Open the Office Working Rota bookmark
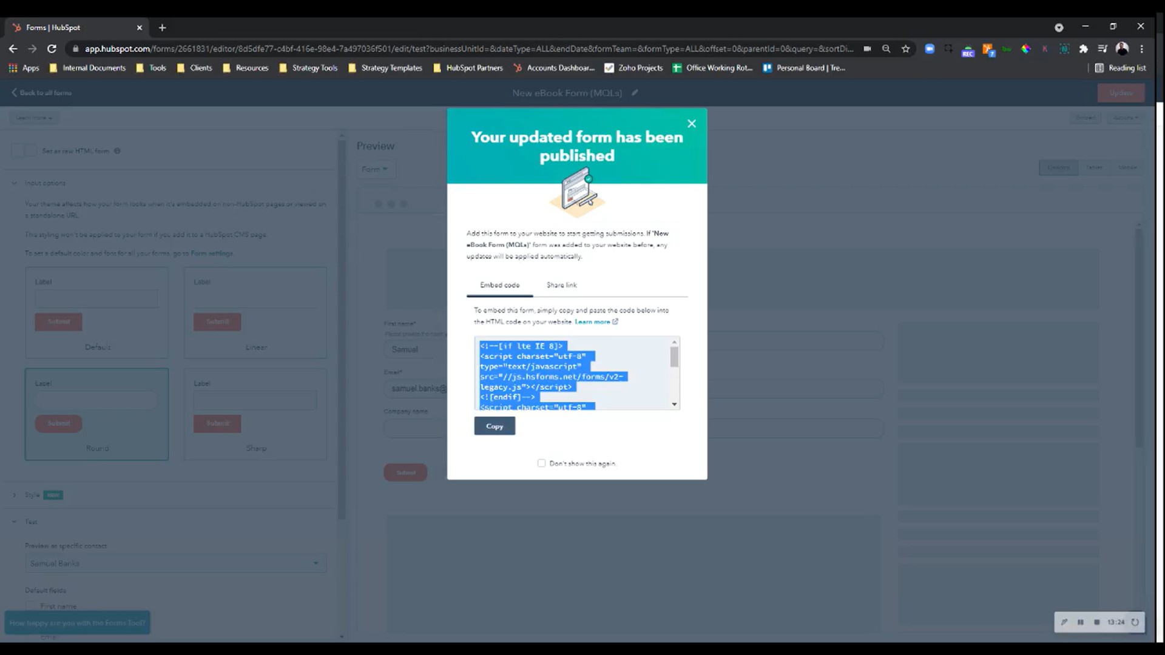1165x655 pixels. (712, 68)
